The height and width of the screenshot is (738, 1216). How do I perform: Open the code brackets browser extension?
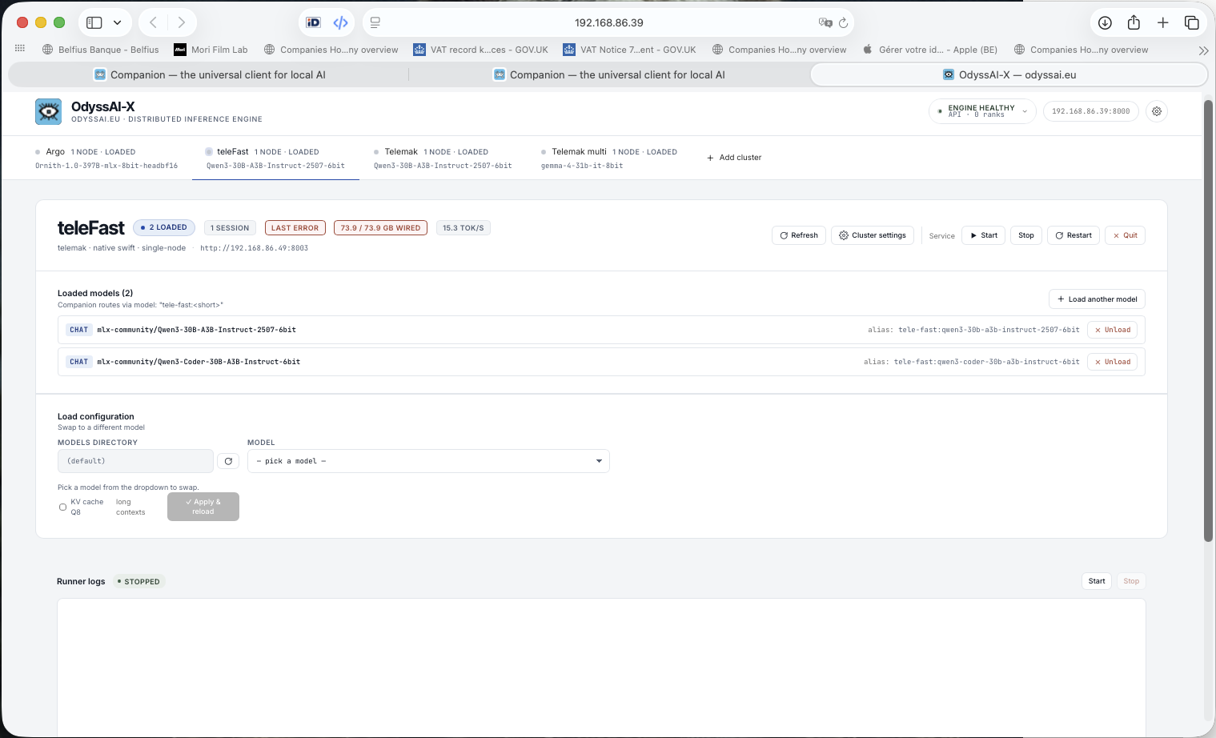point(341,22)
